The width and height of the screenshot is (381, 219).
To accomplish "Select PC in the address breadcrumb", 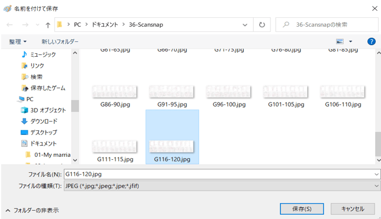I will point(78,24).
